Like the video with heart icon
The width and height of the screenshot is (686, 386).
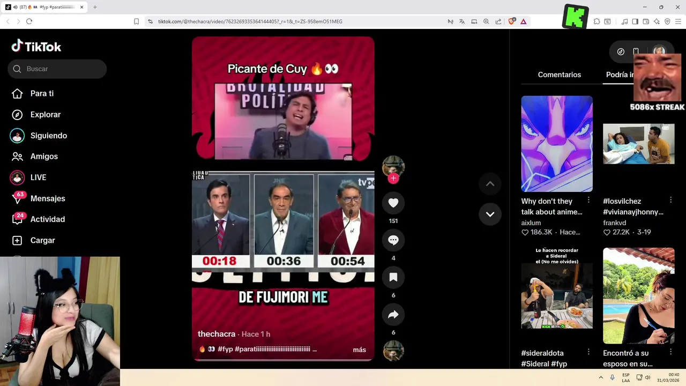[x=393, y=203]
